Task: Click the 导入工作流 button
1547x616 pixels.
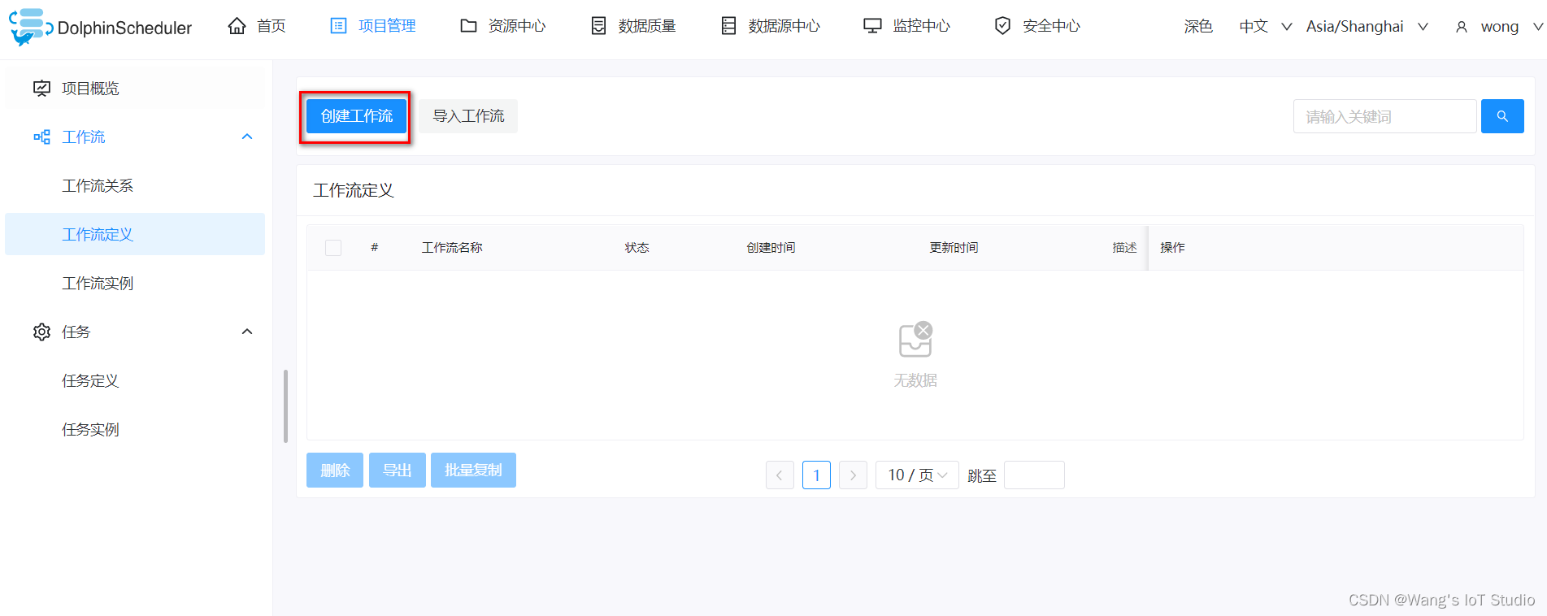Action: point(468,116)
